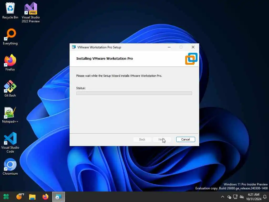Open the notification bell icon

click(265, 197)
